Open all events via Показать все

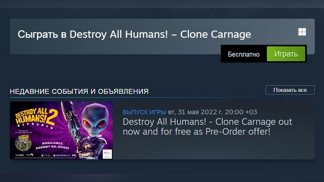point(290,90)
